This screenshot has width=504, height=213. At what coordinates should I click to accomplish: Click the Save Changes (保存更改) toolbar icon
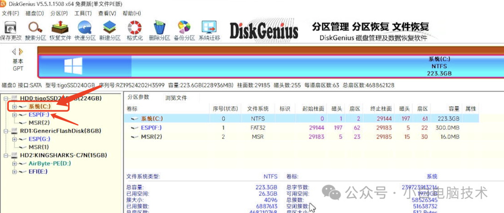click(x=11, y=31)
